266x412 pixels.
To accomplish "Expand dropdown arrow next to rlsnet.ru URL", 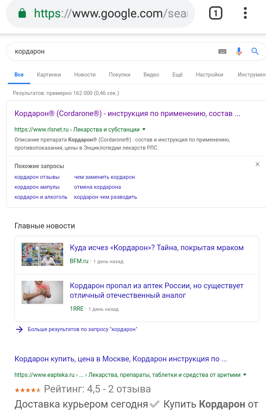I will coord(144,129).
